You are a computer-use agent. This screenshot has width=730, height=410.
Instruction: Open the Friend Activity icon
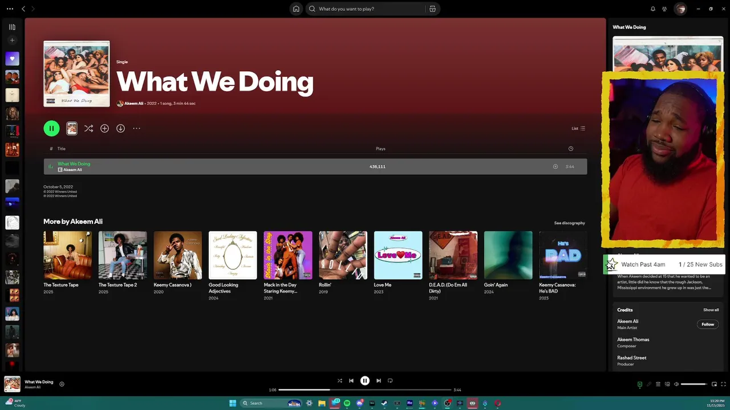coord(664,9)
